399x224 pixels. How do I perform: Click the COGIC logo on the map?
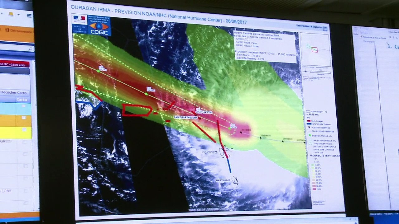tap(99, 25)
